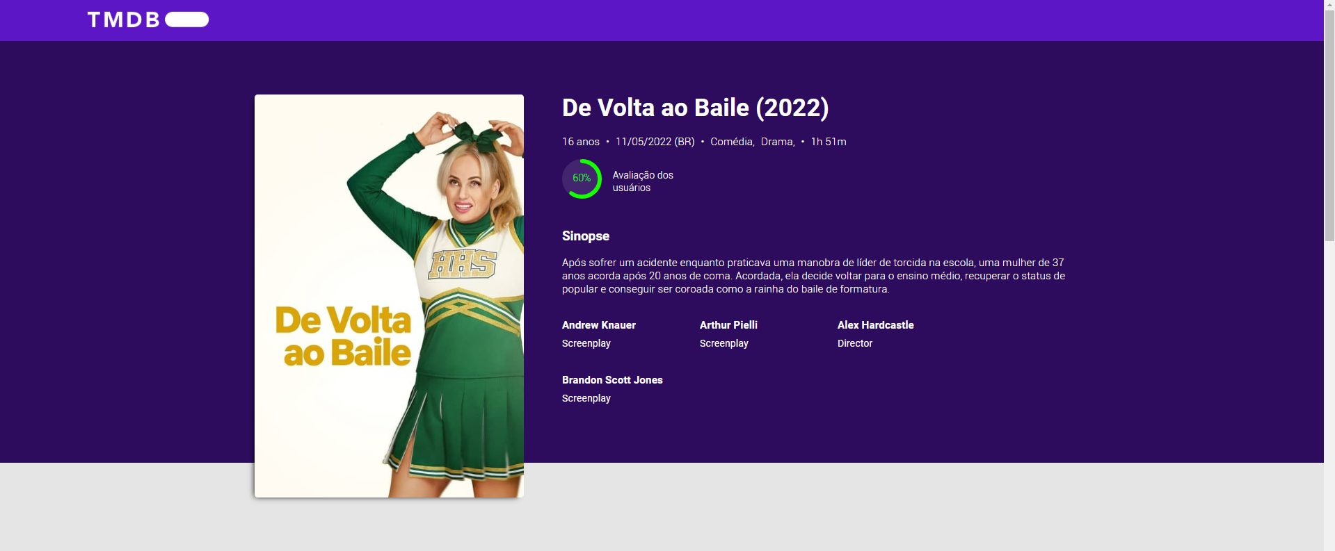Click the Director label under Alex Hardcastle

pyautogui.click(x=855, y=343)
